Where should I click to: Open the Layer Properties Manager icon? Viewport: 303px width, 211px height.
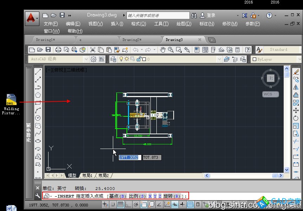pyautogui.click(x=114, y=59)
